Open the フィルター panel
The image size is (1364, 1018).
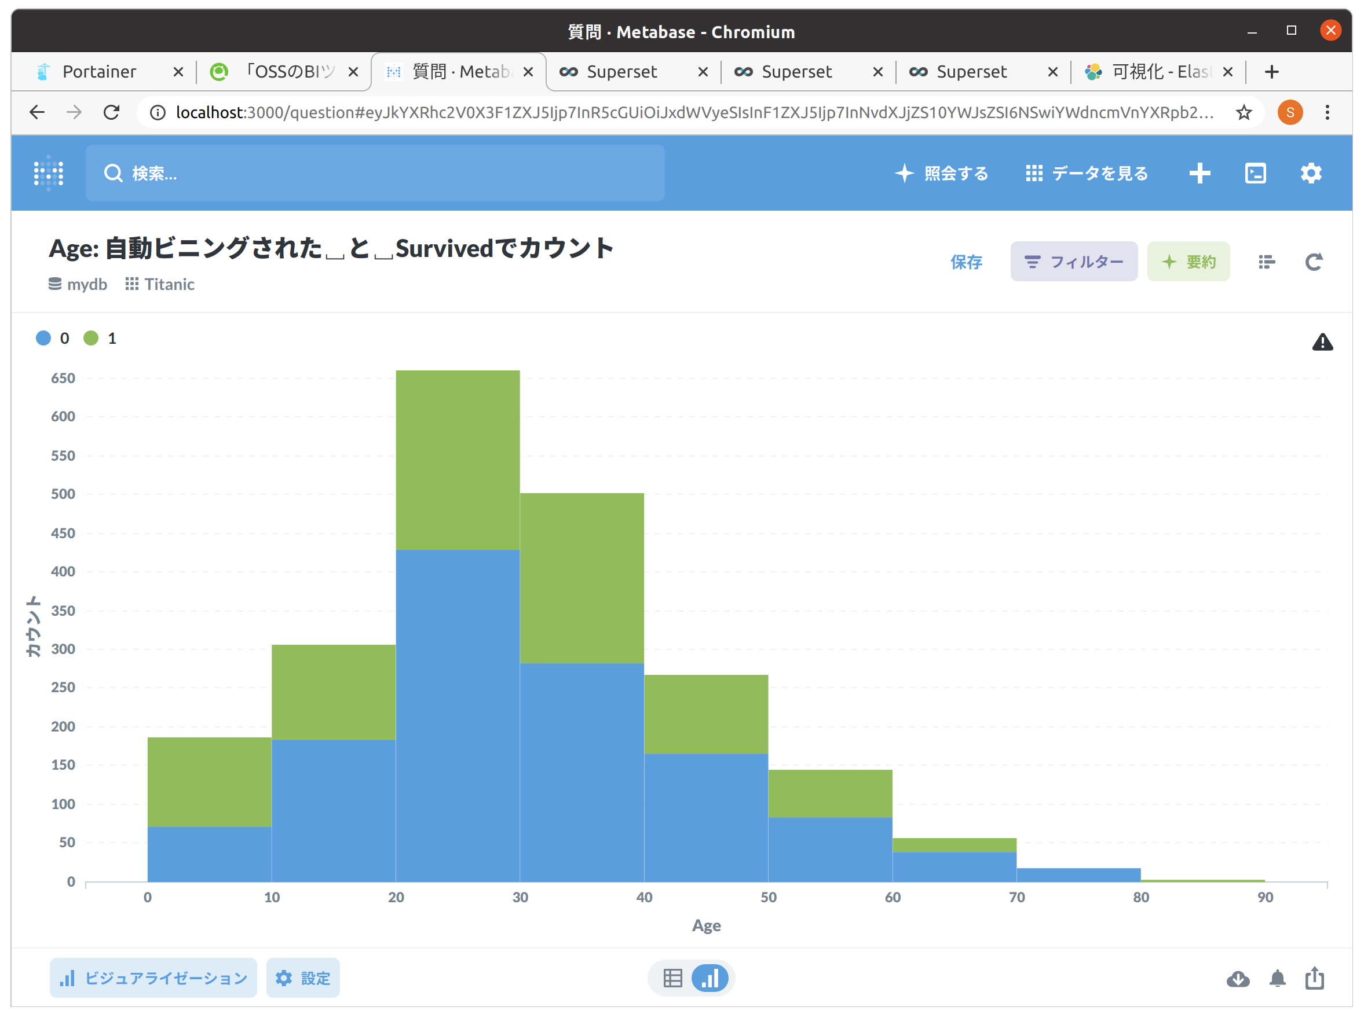pyautogui.click(x=1074, y=261)
